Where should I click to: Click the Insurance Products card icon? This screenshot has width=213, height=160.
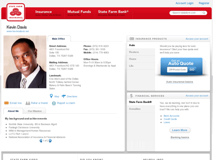(132, 39)
